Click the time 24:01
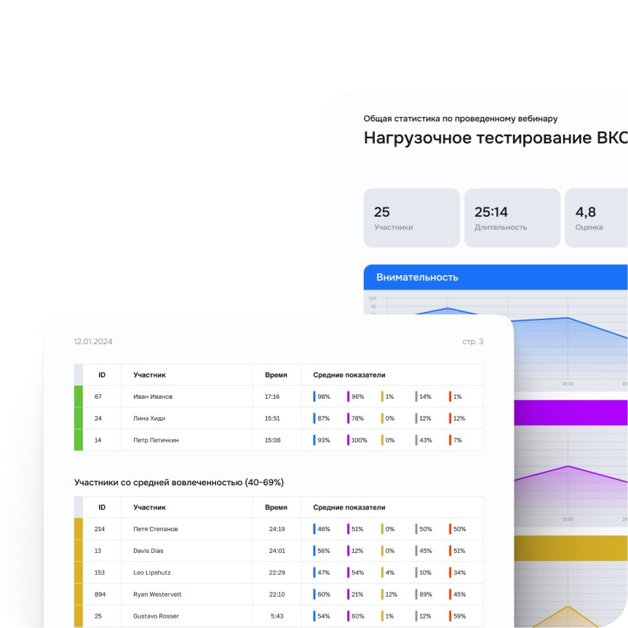Viewport: 628px width, 628px height. (277, 551)
